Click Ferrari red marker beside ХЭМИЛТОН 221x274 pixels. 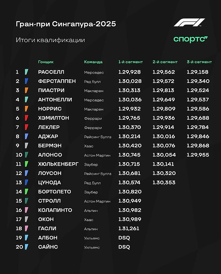coord(27,118)
